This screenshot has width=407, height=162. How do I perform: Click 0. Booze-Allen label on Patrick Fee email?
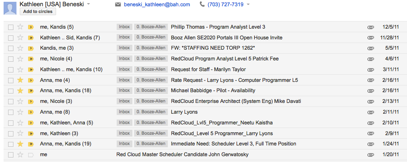click(151, 59)
